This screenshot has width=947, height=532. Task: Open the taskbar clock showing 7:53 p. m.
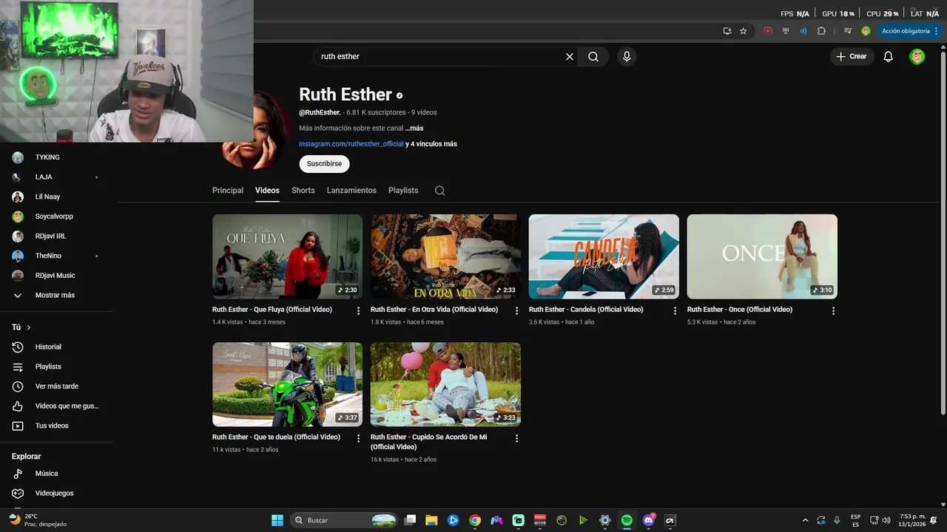pos(912,520)
